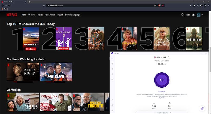Open 30 Minutes or Less thumbnail
Viewport: 211px width, 114px height.
pos(56,102)
